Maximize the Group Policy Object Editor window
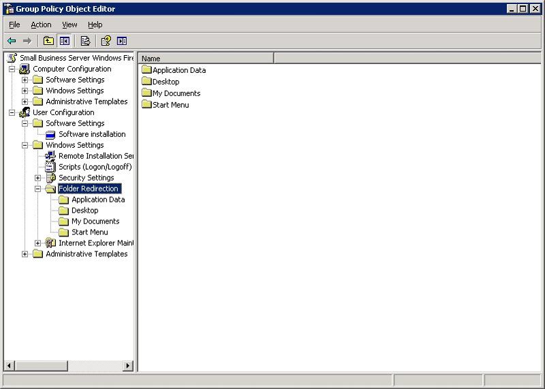The image size is (545, 389). coord(523,9)
